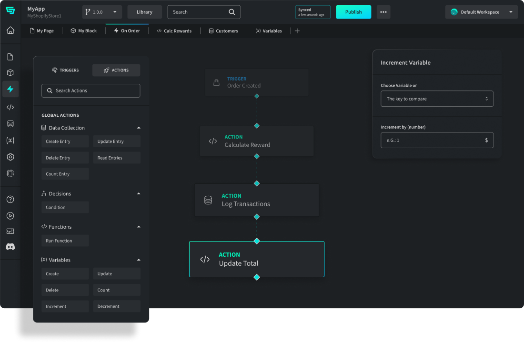524x343 pixels.
Task: Click the Increment by number input
Action: (437, 140)
